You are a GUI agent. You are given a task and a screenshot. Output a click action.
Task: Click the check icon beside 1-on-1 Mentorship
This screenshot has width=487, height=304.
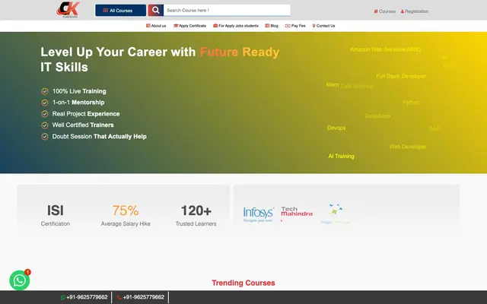pos(45,103)
